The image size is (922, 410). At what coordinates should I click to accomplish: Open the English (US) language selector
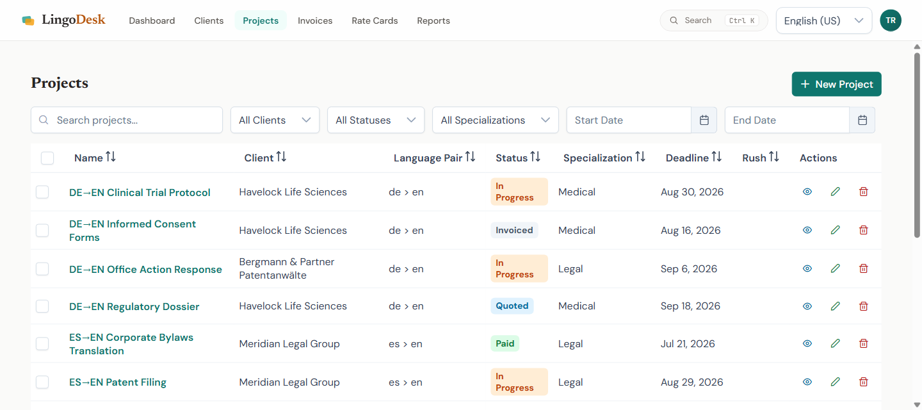(x=824, y=20)
